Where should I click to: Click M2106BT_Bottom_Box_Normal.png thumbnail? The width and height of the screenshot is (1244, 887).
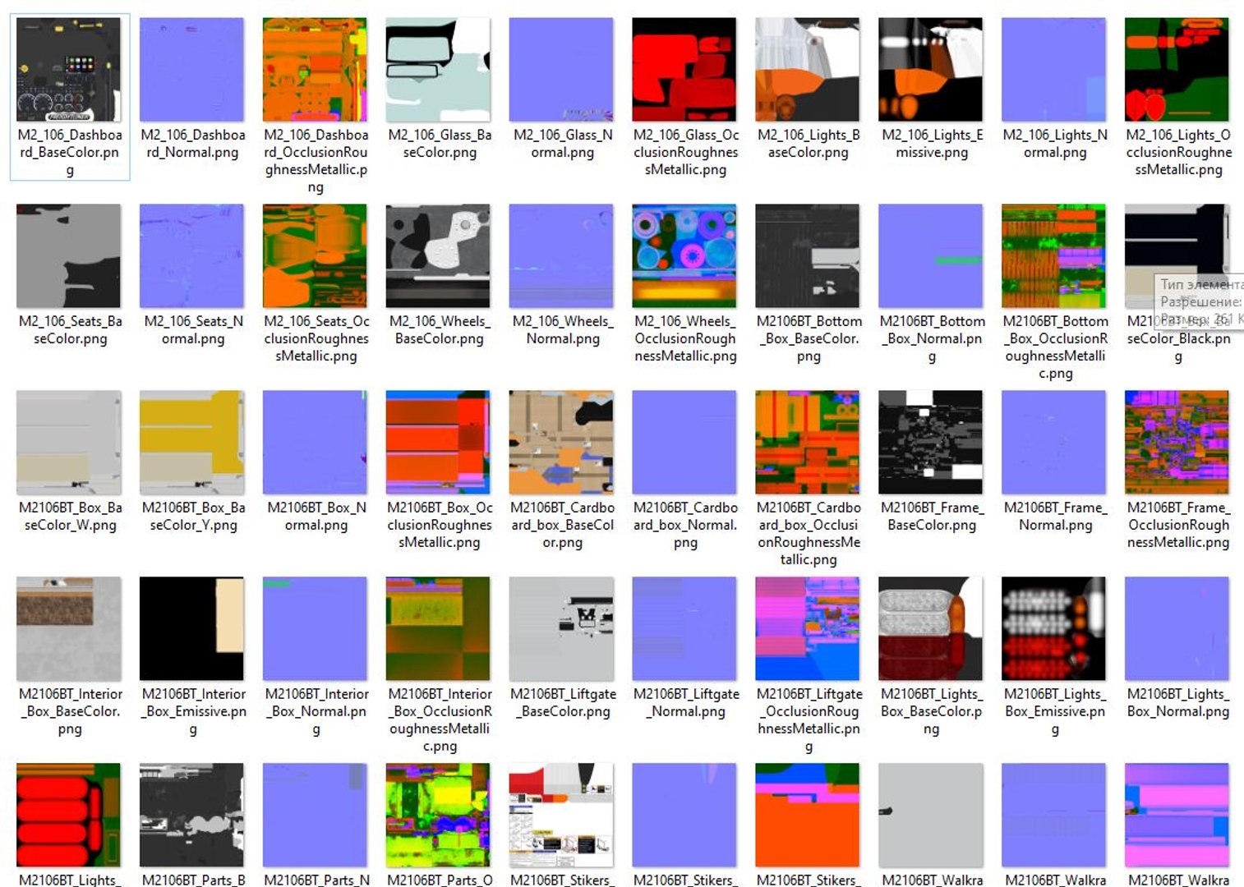931,256
